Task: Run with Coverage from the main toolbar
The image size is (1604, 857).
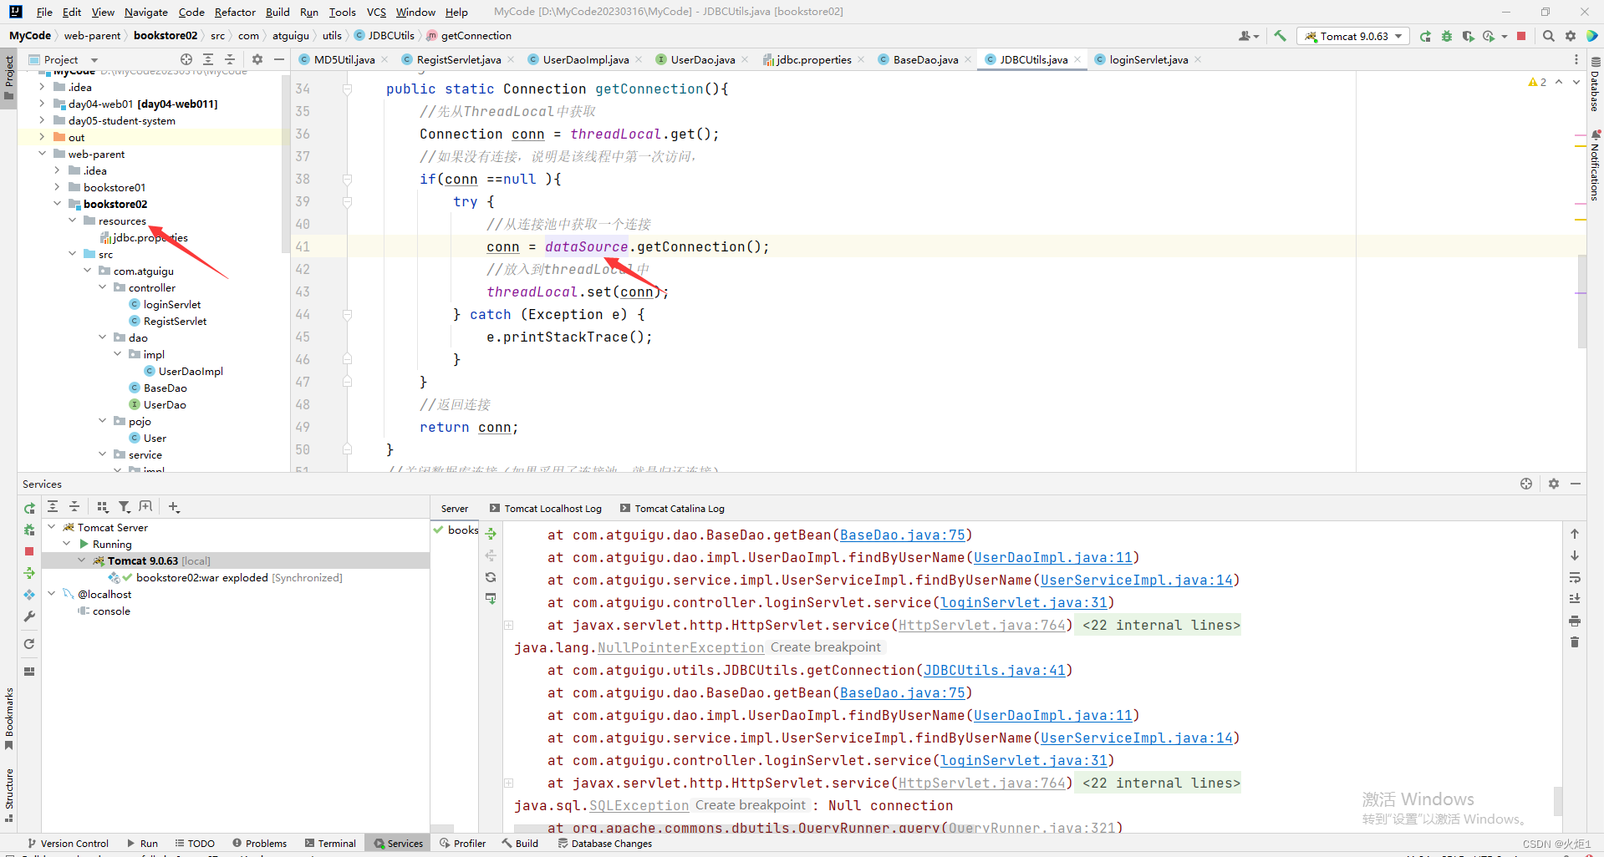Action: click(1468, 36)
